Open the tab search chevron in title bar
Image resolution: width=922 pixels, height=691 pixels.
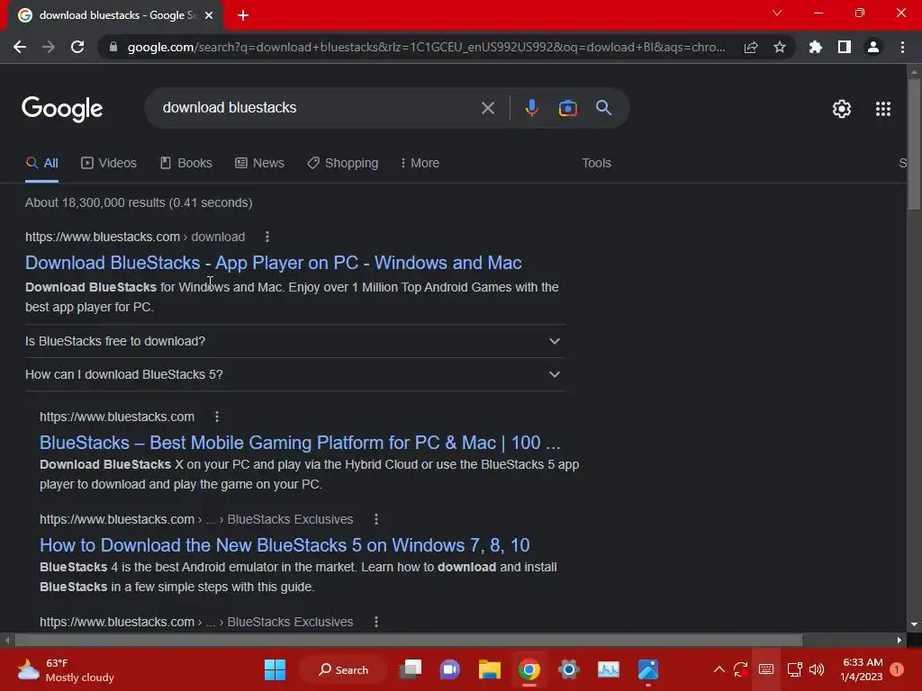(x=777, y=13)
